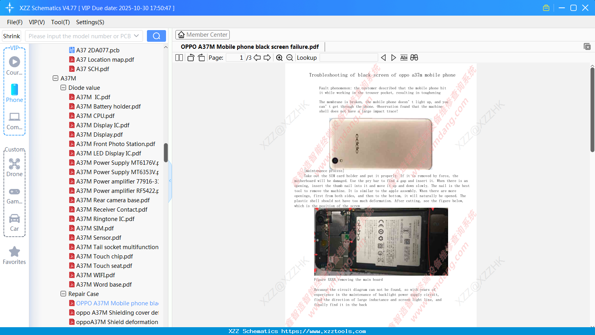Zoom out of the PDF document
Screen dimensions: 595x335
[x=289, y=57]
